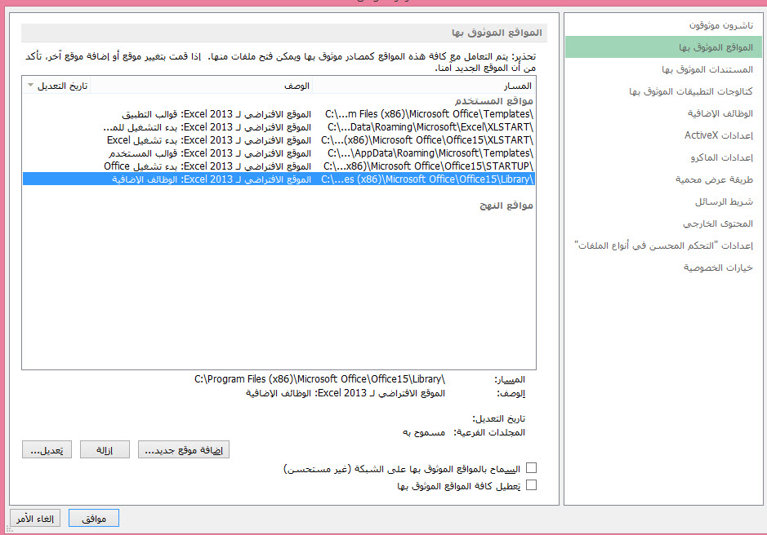
Task: Select المواقع الموثوق بها category
Action: tap(663, 47)
